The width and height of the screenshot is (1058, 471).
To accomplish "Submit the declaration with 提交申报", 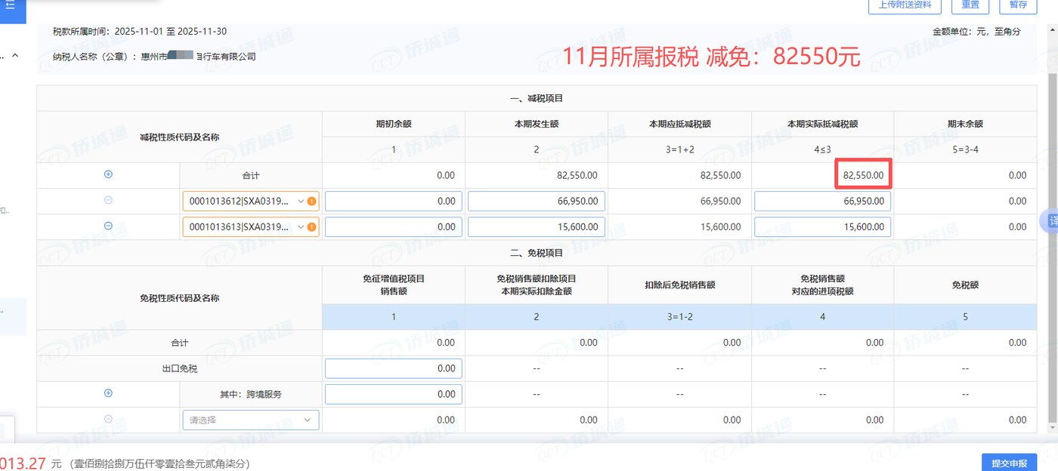I will pos(1009,463).
